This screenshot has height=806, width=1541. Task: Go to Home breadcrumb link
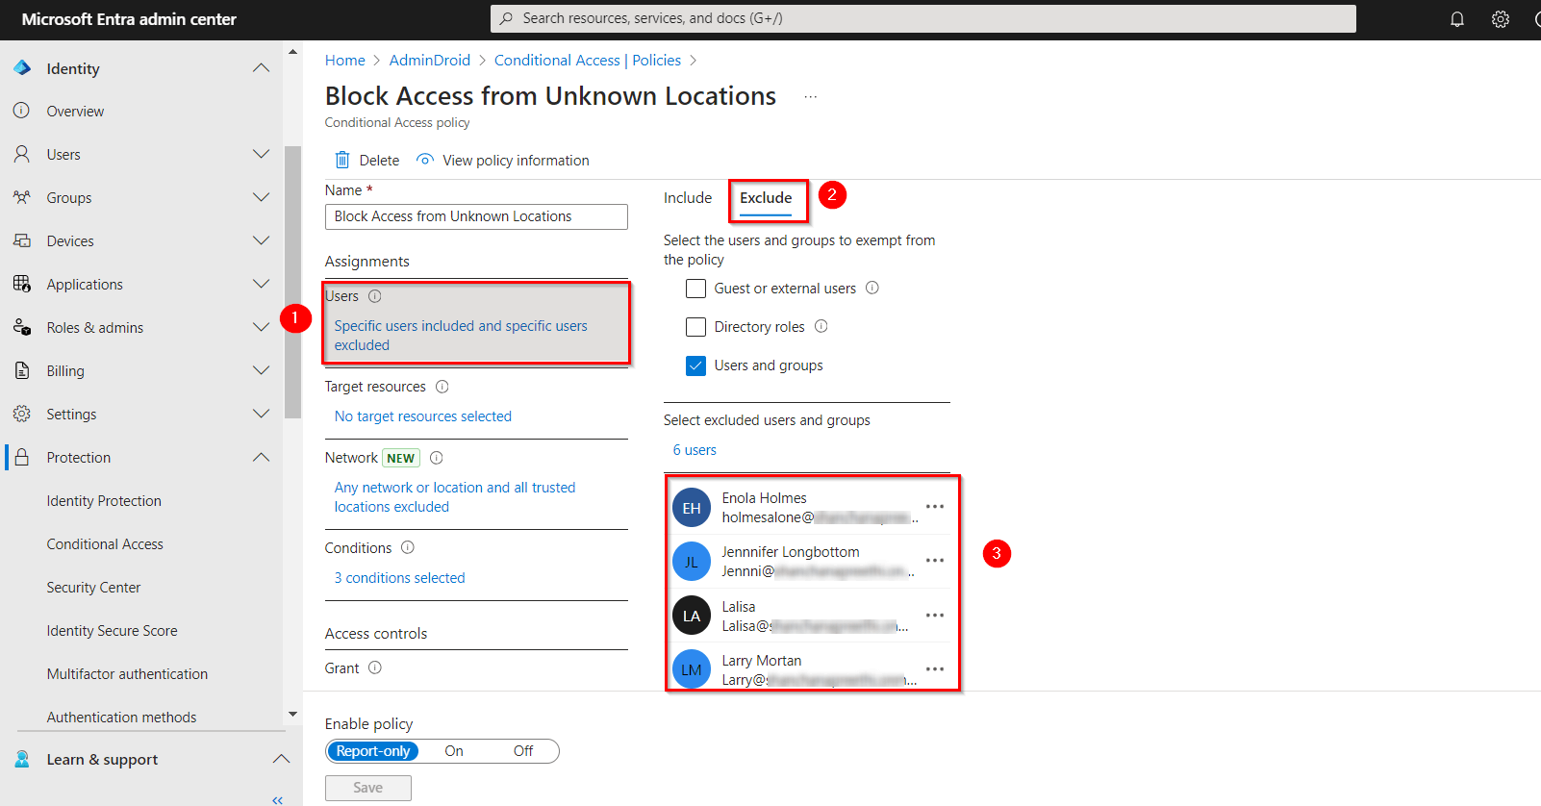pos(345,60)
